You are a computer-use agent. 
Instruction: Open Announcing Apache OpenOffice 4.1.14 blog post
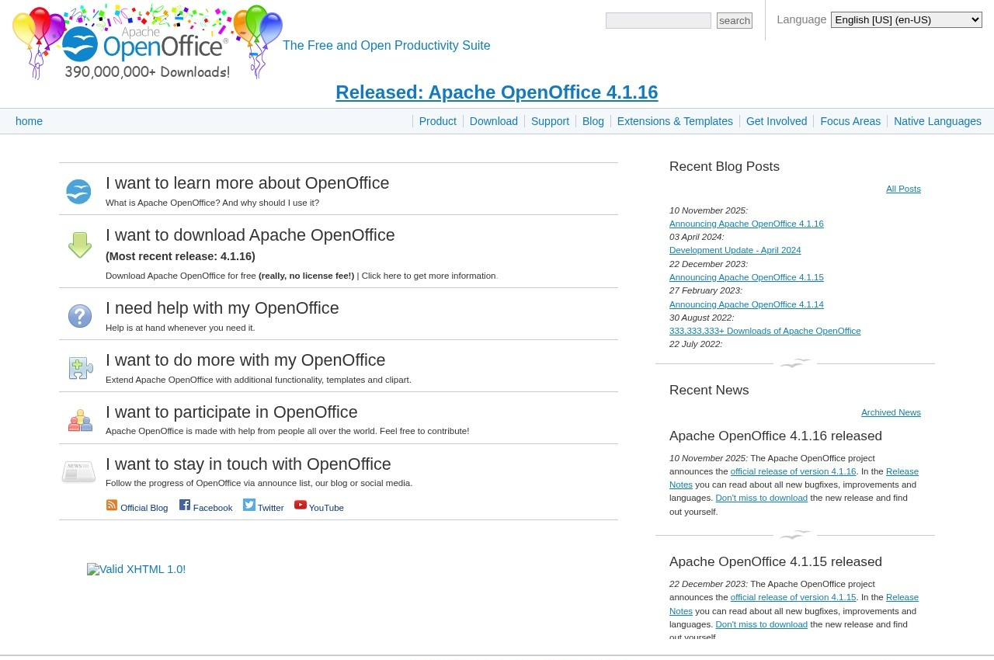click(x=746, y=304)
